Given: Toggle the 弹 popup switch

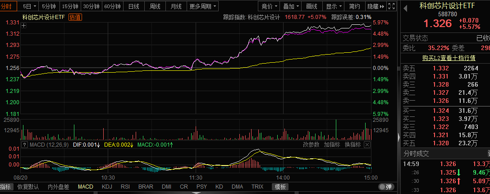Looking at the screenshot, I should pos(385,187).
